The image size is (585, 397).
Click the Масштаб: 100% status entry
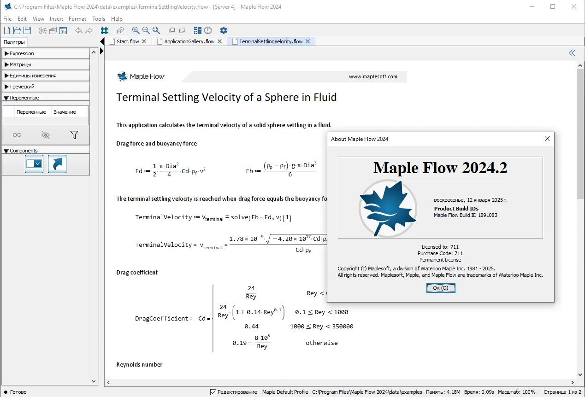[x=518, y=392]
